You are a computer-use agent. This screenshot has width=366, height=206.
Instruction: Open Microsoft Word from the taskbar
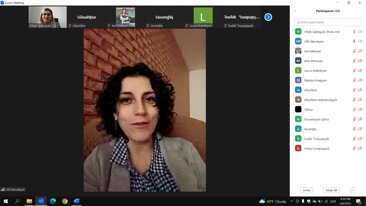tap(76, 201)
